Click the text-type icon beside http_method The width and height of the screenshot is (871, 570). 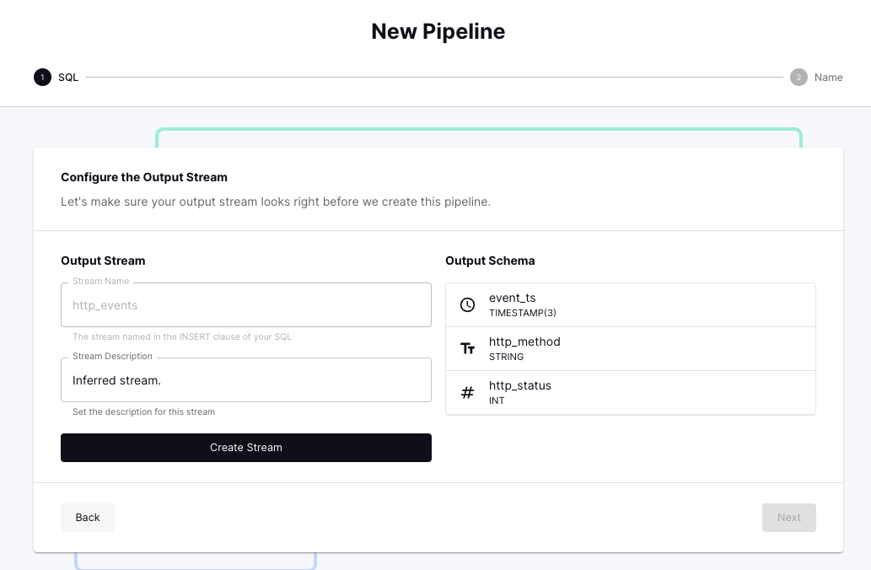468,348
